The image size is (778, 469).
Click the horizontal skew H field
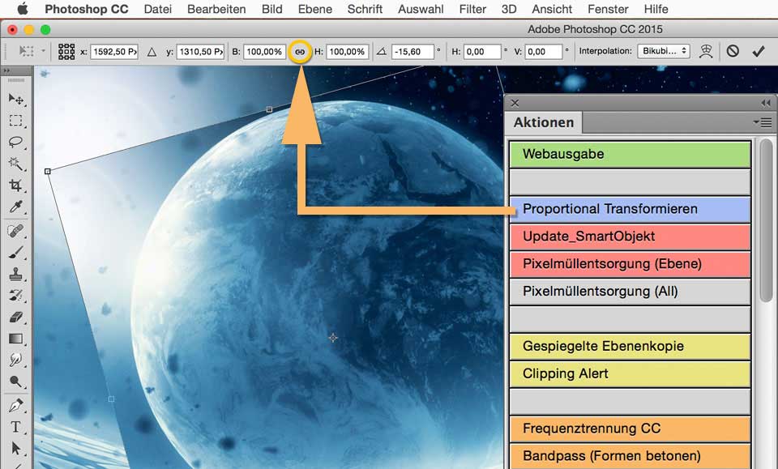[x=482, y=52]
